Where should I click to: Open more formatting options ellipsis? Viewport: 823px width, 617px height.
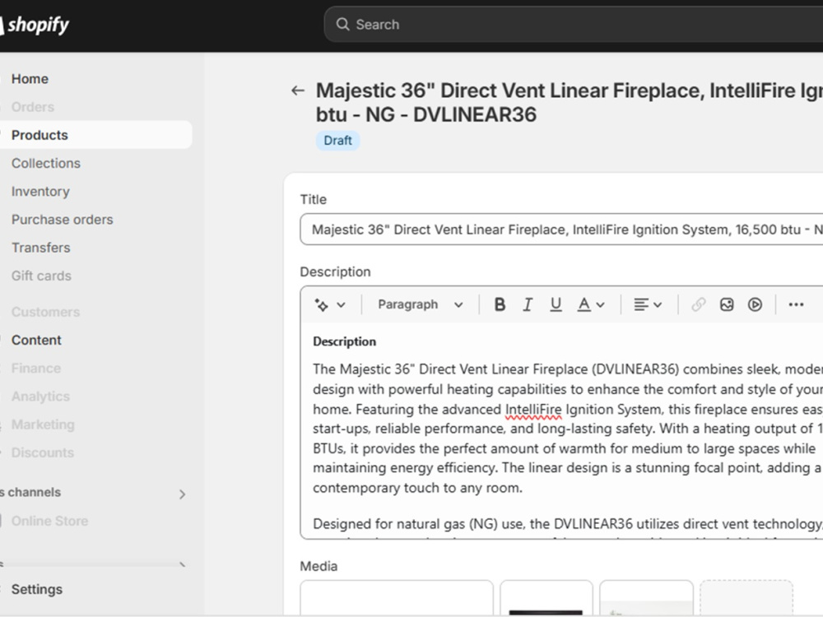tap(796, 304)
